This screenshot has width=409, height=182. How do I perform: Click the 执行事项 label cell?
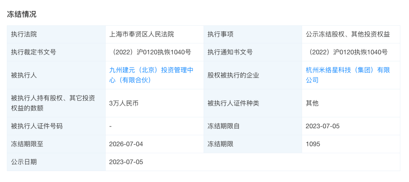tap(253, 34)
